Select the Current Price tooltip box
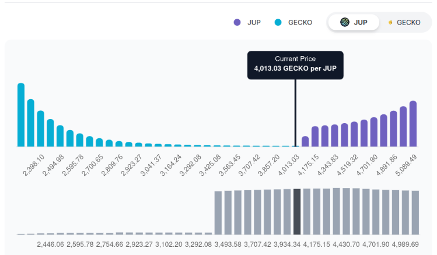The width and height of the screenshot is (437, 255). [295, 65]
